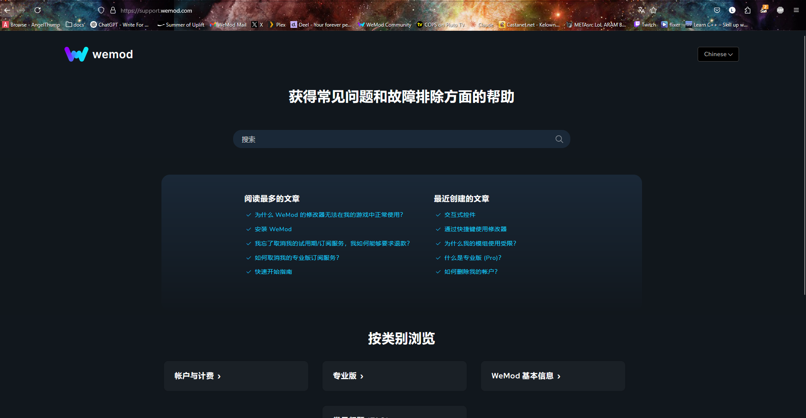Image resolution: width=806 pixels, height=418 pixels.
Task: Open the 安装 WeMod article
Action: tap(273, 229)
